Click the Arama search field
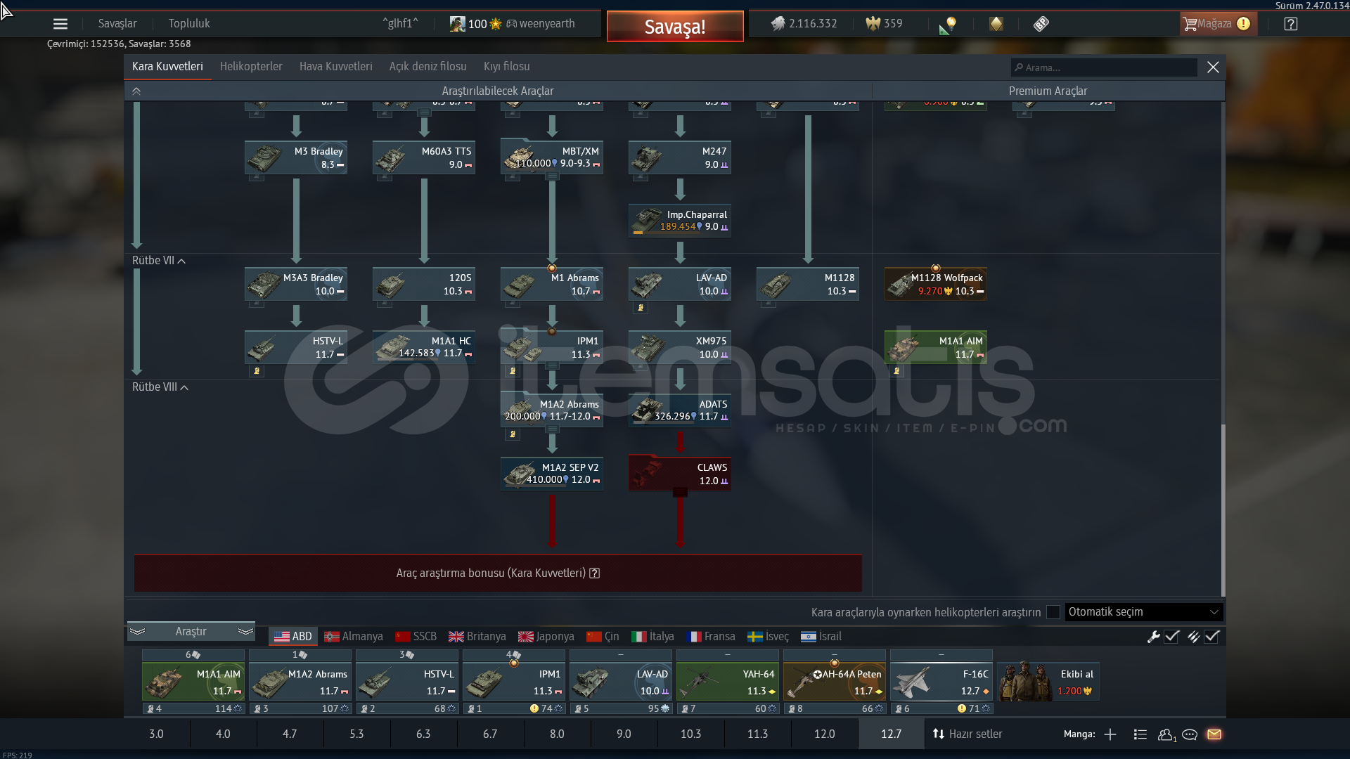Viewport: 1350px width, 759px height. pyautogui.click(x=1104, y=68)
